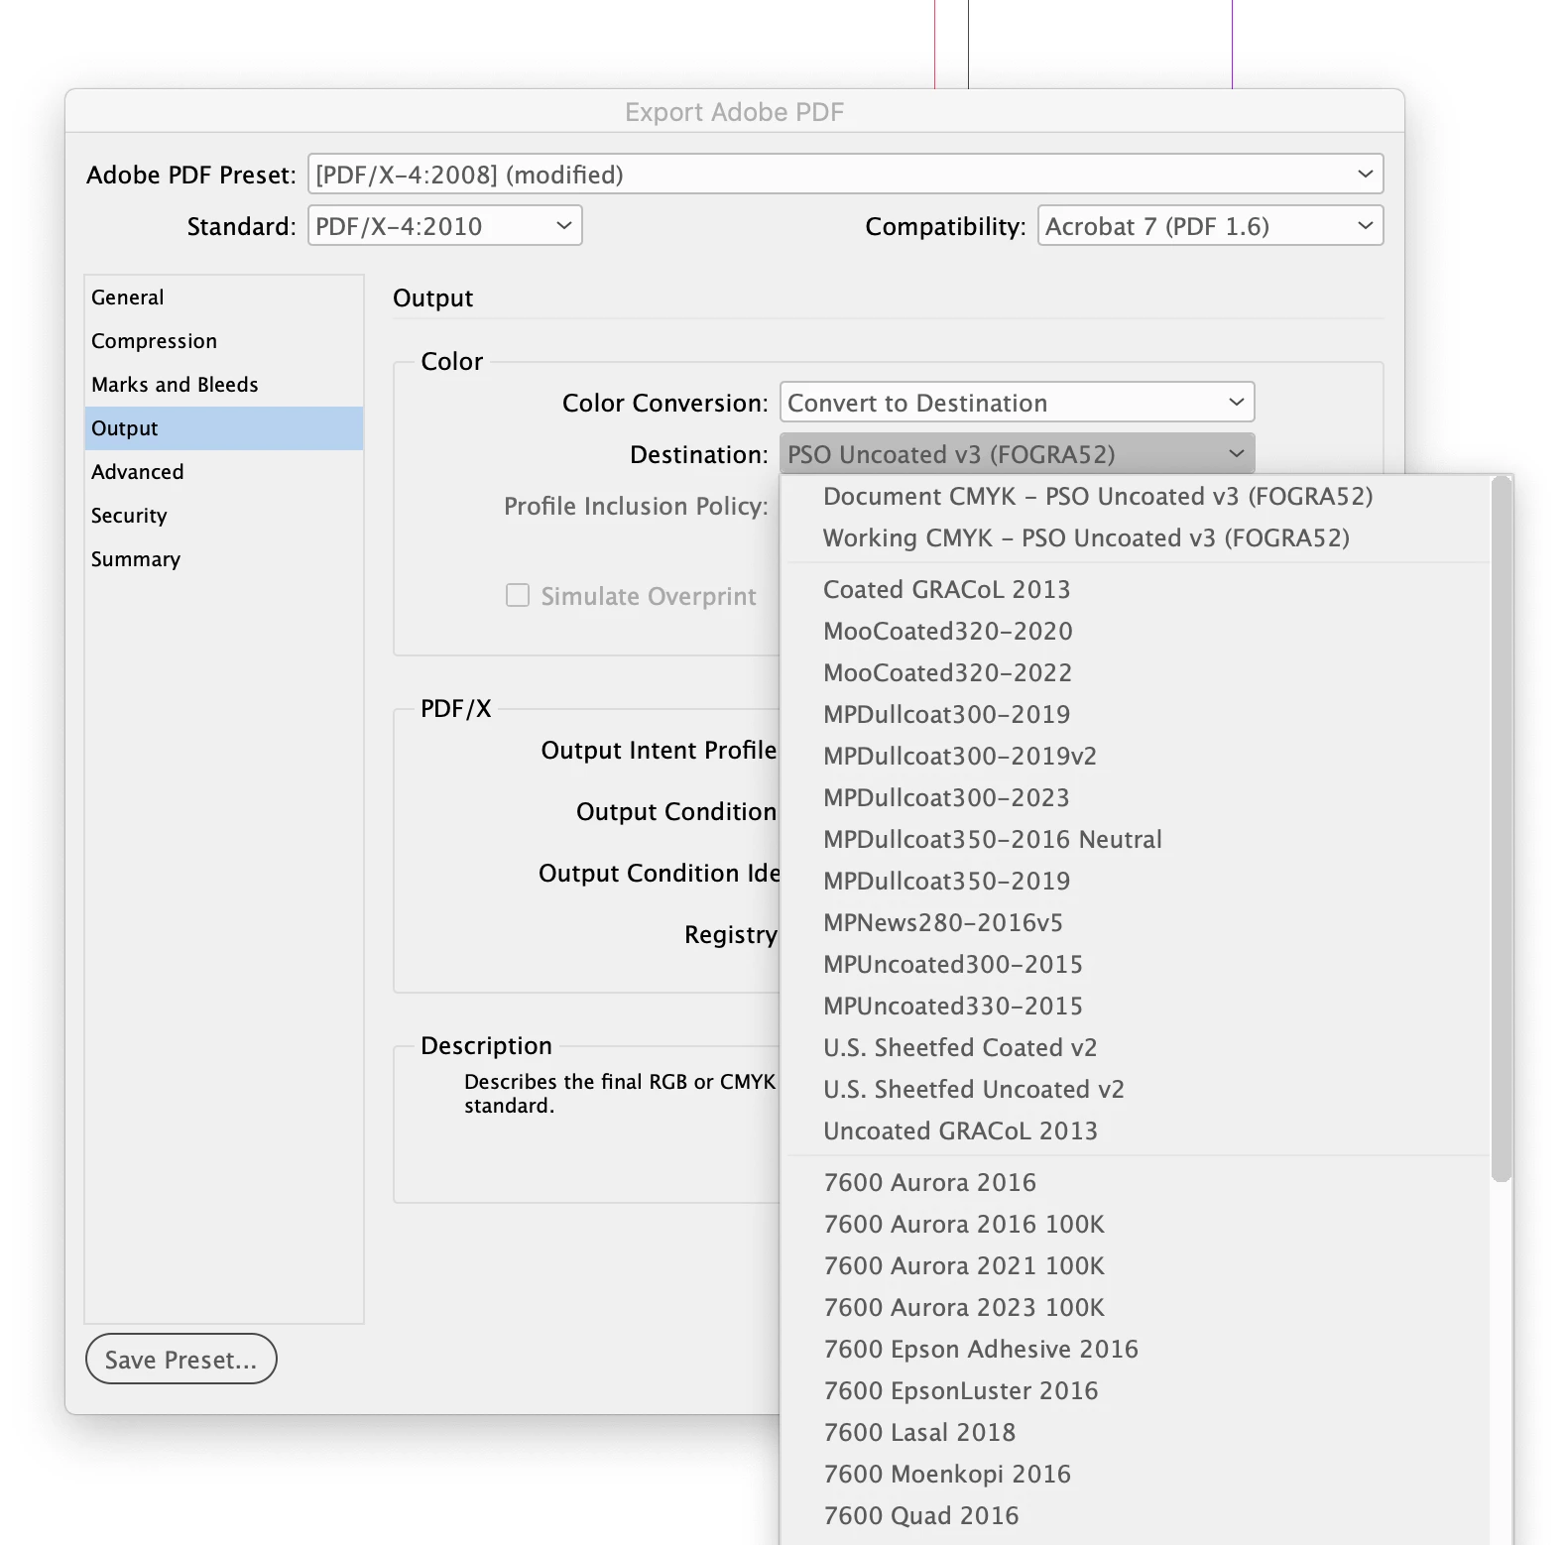Choose 7600 Aurora 2016 profile
This screenshot has height=1545, width=1567.
coord(1136,1182)
